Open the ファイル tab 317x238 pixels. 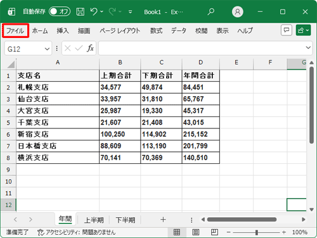[15, 31]
